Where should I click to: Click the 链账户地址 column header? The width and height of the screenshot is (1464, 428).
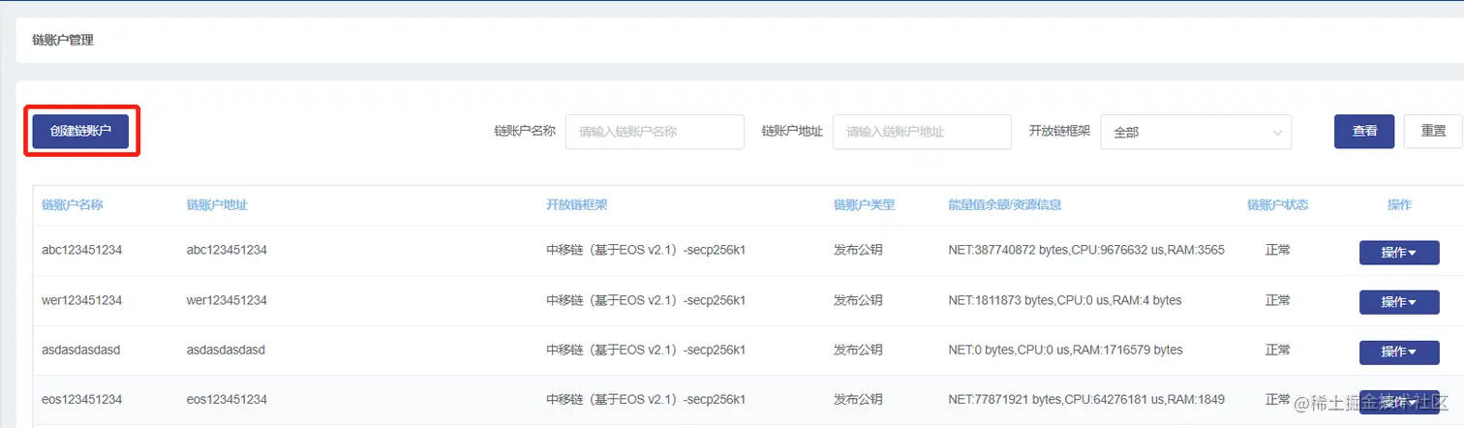[218, 205]
